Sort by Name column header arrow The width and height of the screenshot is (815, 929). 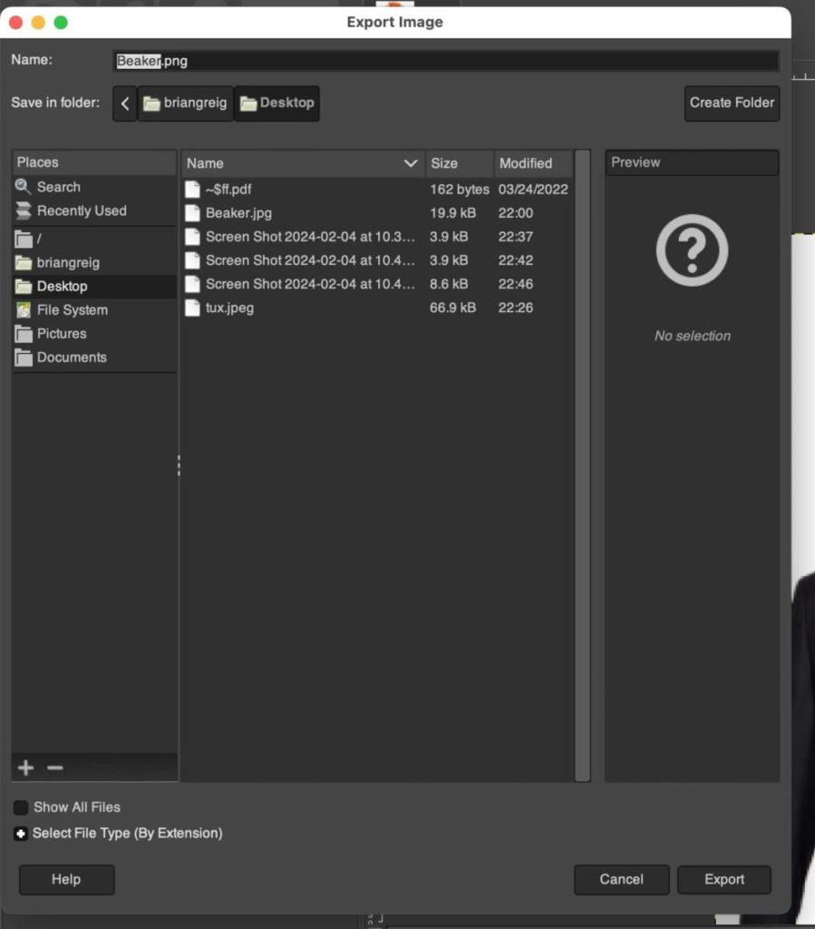click(411, 163)
